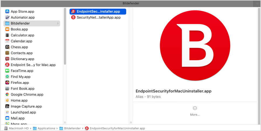
Task: Click the More ellipsis icon
Action: 195,108
